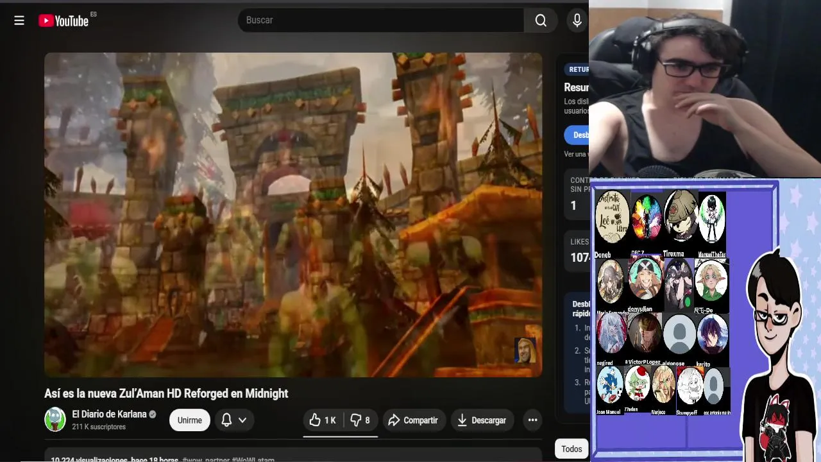Click the streamer webcam feed
The height and width of the screenshot is (462, 821).
[x=705, y=89]
